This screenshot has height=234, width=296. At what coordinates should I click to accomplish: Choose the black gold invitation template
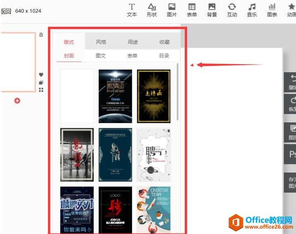(x=154, y=96)
